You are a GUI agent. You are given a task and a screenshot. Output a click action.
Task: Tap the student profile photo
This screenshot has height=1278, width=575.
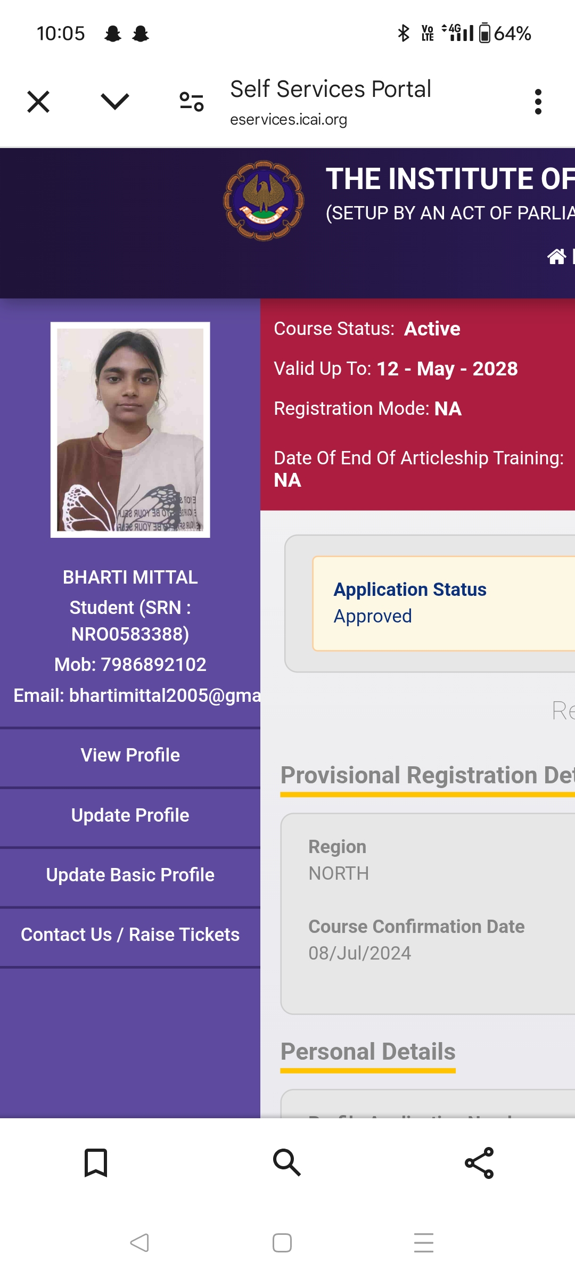tap(130, 430)
